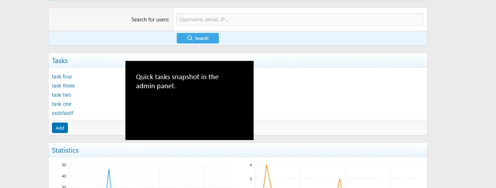Click the black 'Quick tasks snapshot' caption box
496x188 pixels.
pyautogui.click(x=189, y=101)
